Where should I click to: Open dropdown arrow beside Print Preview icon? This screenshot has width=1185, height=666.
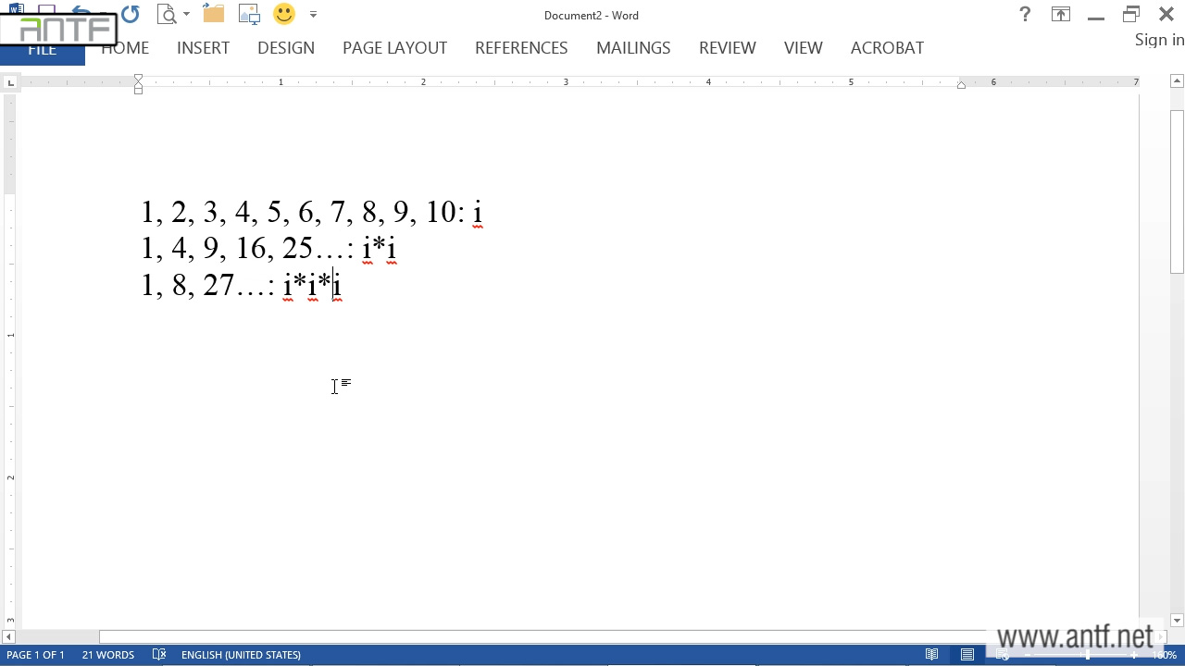(x=186, y=15)
